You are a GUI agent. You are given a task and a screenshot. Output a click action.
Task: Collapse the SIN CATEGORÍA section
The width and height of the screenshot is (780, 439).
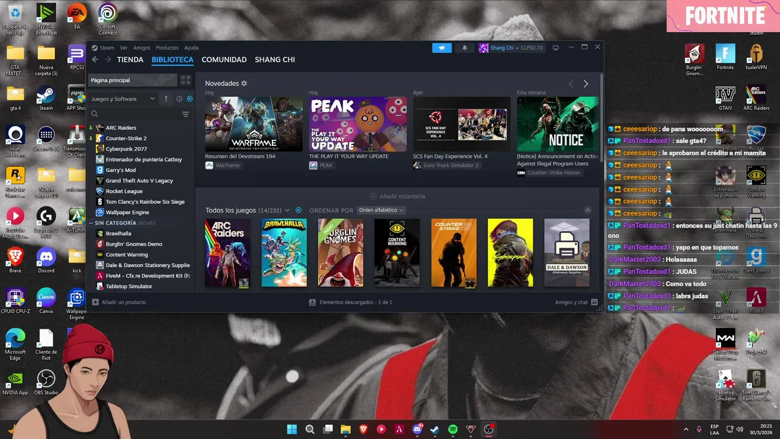click(x=91, y=223)
